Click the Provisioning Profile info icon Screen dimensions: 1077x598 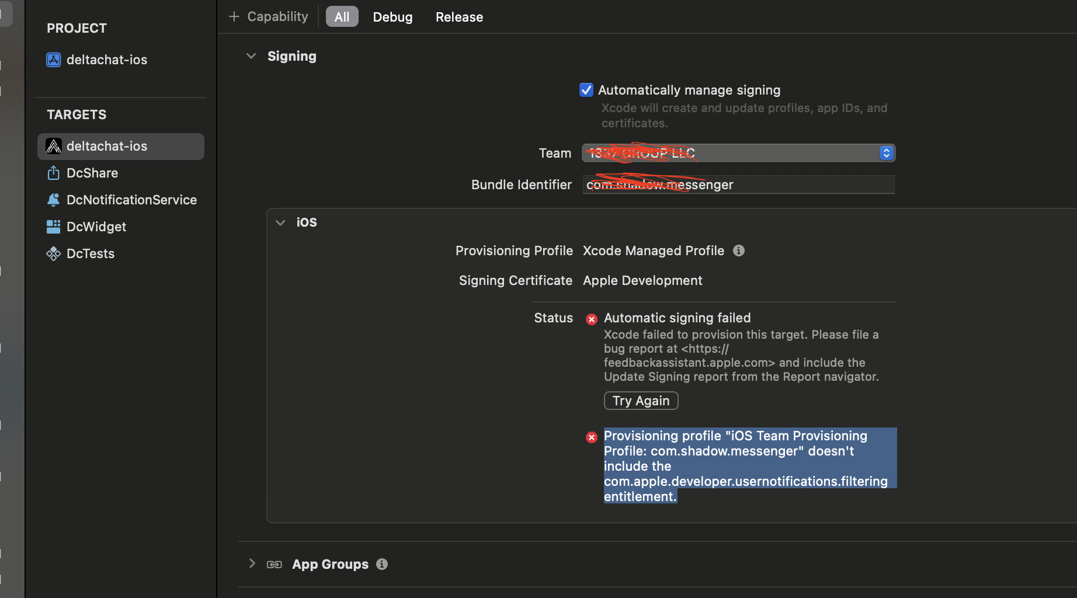point(739,251)
